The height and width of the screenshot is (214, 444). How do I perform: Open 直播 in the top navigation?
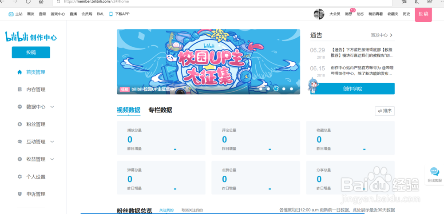coord(73,14)
